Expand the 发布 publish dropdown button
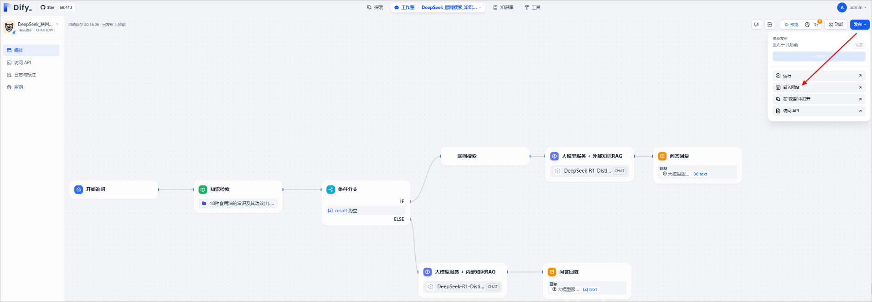The height and width of the screenshot is (302, 872). [860, 25]
